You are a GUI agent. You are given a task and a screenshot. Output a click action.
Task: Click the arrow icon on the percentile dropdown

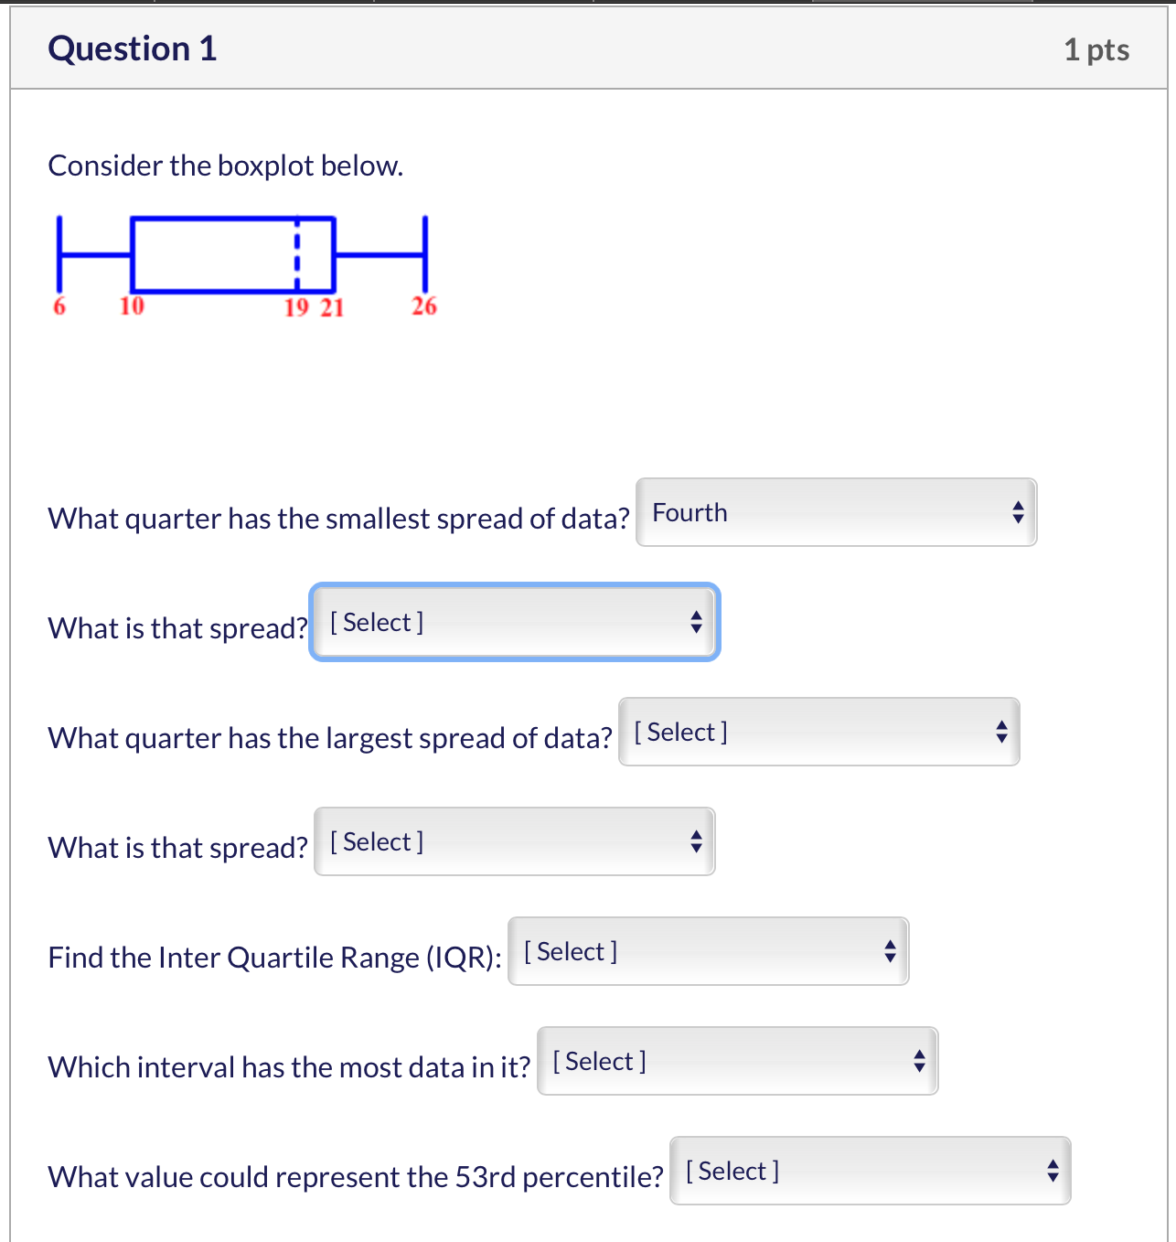[x=1053, y=1171]
